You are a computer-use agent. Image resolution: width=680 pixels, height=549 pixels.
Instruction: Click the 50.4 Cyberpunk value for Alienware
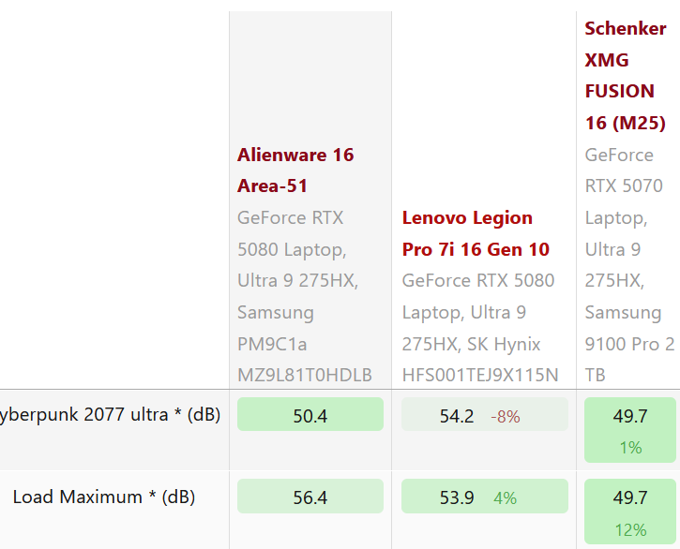click(x=310, y=415)
